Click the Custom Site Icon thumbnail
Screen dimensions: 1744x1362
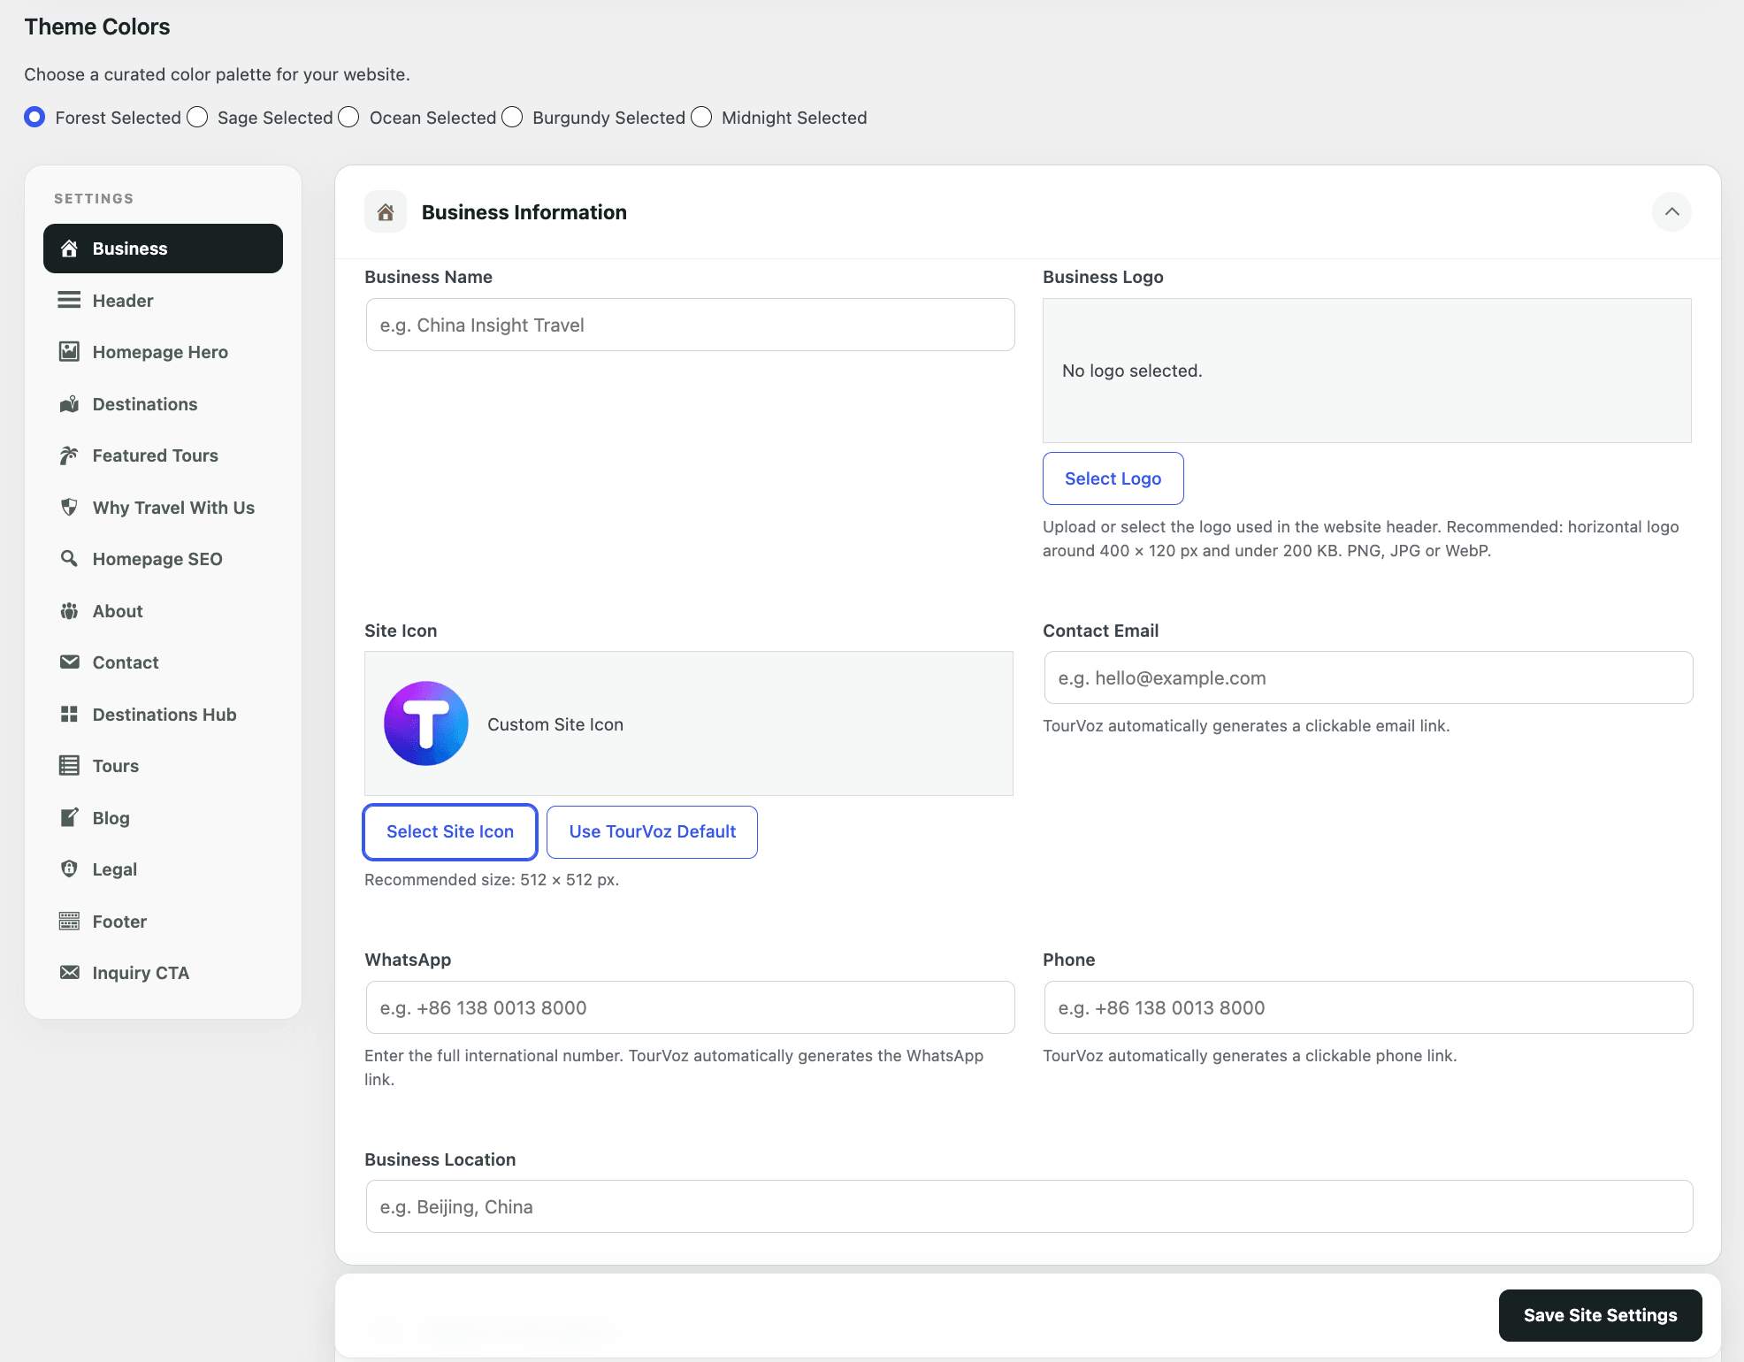426,723
